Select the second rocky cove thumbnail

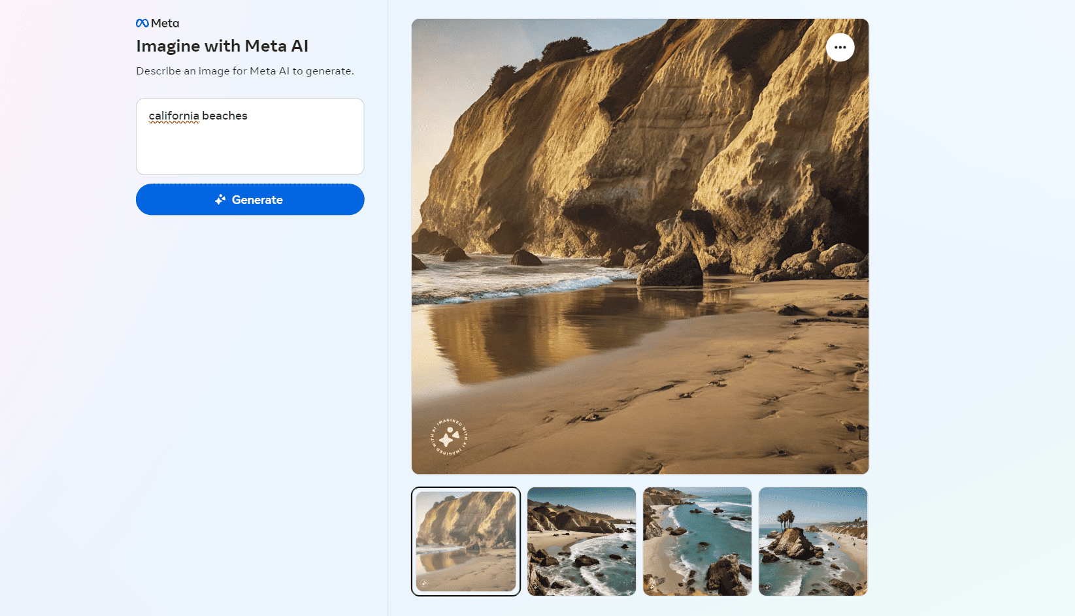pyautogui.click(x=582, y=541)
